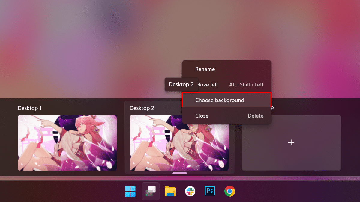
Task: Launch File Explorer from the taskbar
Action: 170,191
